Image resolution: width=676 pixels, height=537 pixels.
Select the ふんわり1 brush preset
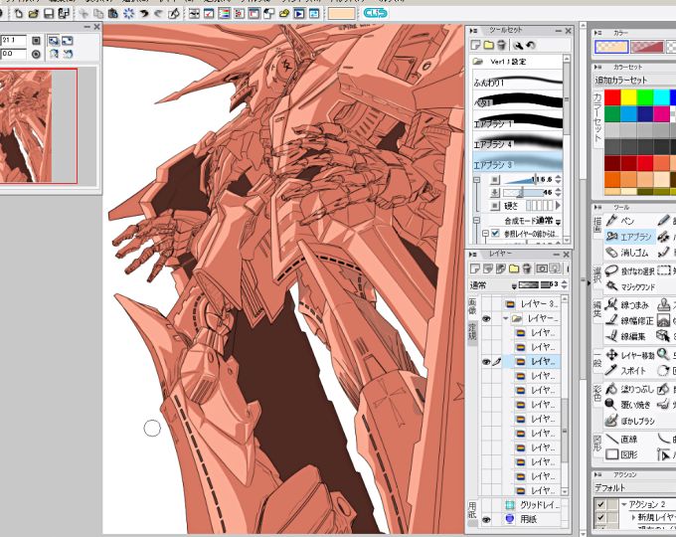click(518, 82)
